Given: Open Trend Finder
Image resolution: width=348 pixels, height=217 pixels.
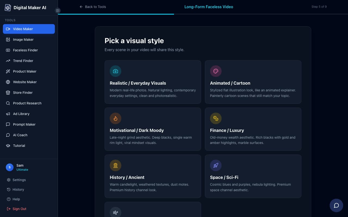Looking at the screenshot, I should click(x=29, y=61).
